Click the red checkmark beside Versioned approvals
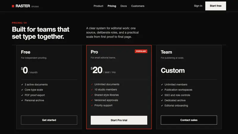Screen dimensions: 238x134 (x=92, y=100)
